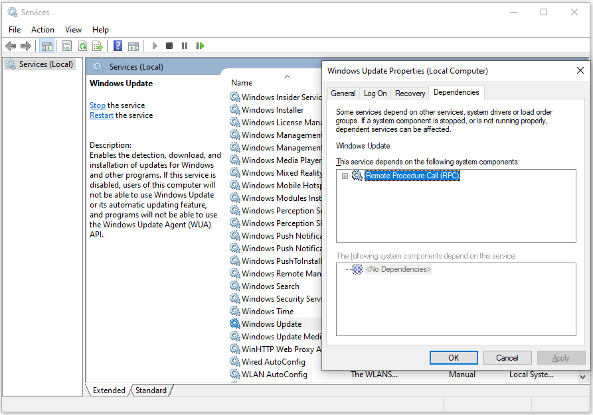Open the File menu
Viewport: 593px width, 415px height.
coord(15,29)
